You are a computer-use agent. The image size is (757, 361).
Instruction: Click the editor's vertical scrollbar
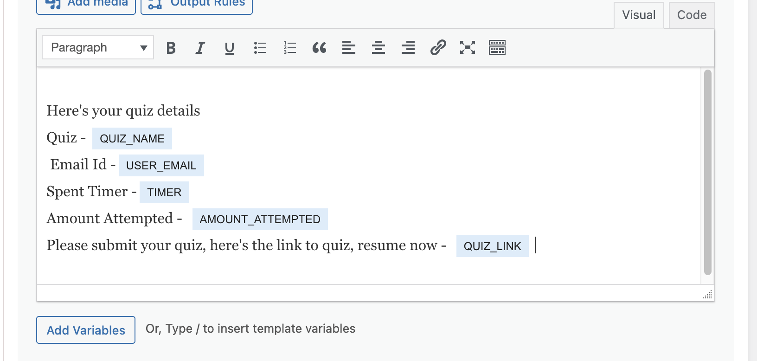tap(707, 173)
